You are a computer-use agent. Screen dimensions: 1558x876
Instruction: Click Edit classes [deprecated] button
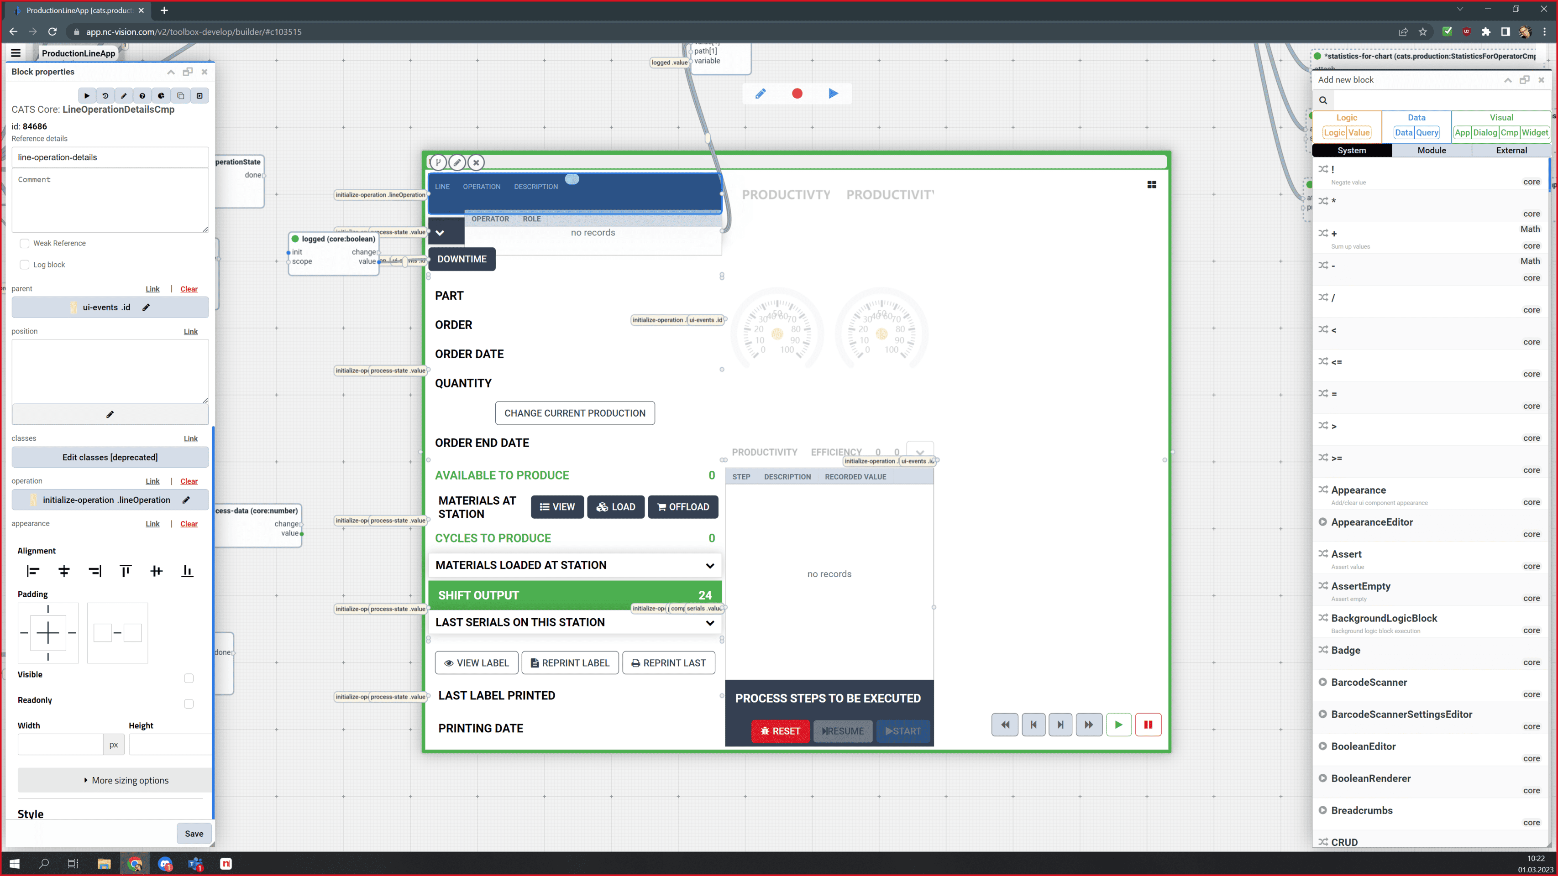pos(110,458)
